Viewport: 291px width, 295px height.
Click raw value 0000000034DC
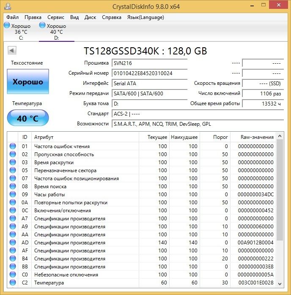(x=255, y=195)
